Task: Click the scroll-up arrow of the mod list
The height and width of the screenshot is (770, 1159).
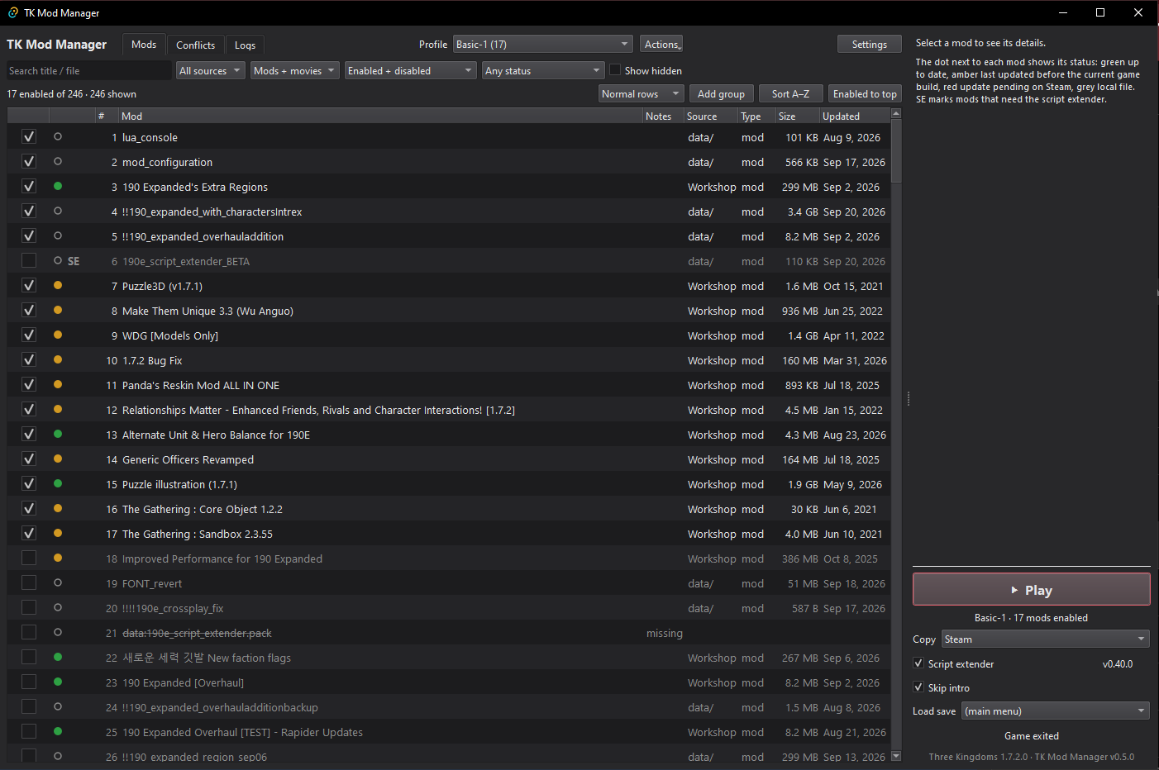Action: 896,113
